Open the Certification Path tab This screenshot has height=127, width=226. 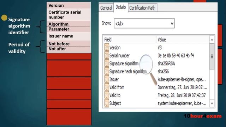coord(142,8)
